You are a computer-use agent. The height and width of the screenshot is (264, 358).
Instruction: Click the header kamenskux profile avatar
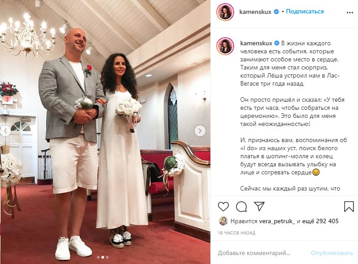click(225, 12)
